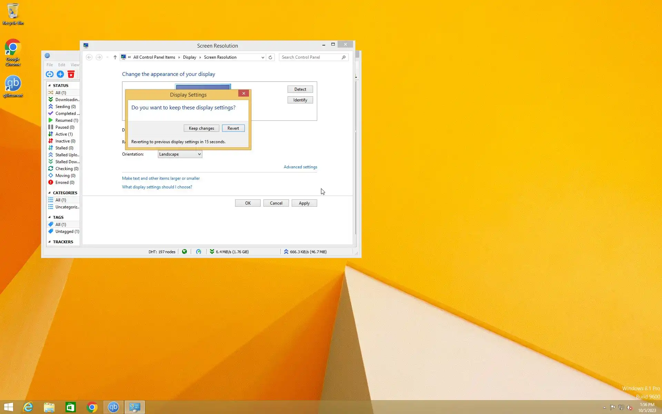The image size is (662, 414).
Task: Open the qBittorrent Edit menu
Action: [x=61, y=65]
